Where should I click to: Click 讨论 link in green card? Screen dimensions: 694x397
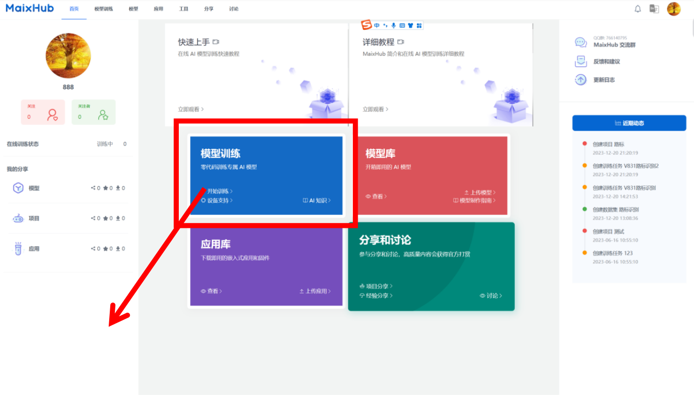coord(491,296)
